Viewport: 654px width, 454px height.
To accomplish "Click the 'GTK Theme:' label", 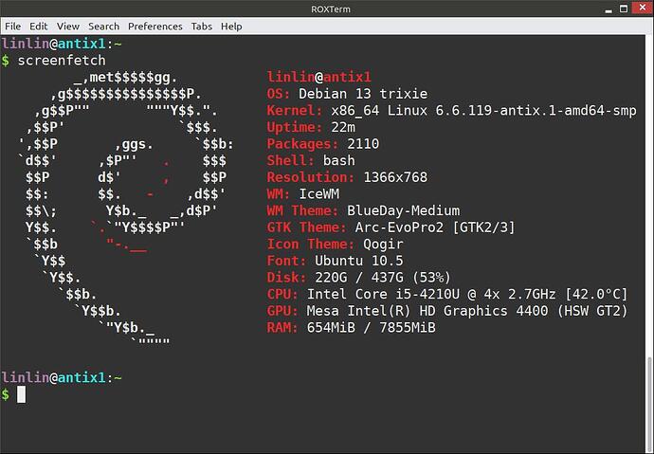I will (306, 227).
